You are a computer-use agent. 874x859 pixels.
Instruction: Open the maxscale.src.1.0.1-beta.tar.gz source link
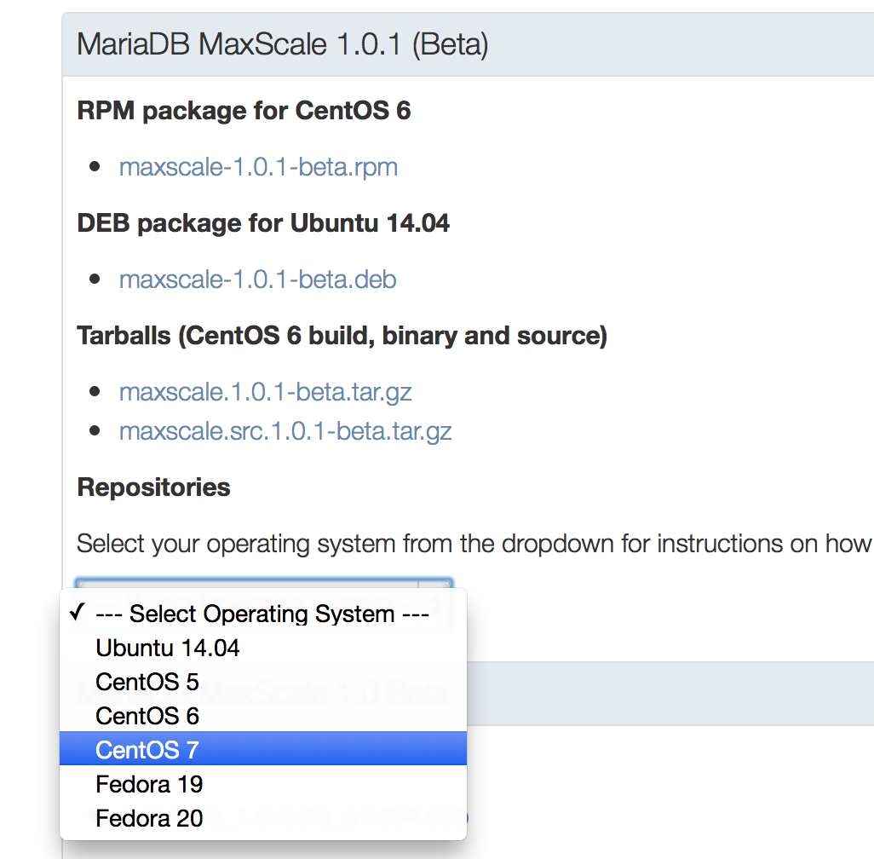(x=285, y=431)
